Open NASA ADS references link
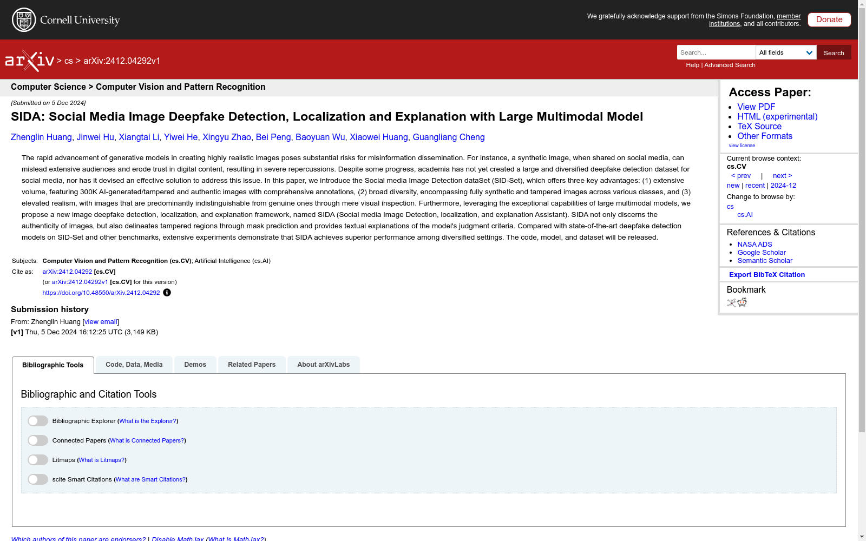 [x=755, y=245]
